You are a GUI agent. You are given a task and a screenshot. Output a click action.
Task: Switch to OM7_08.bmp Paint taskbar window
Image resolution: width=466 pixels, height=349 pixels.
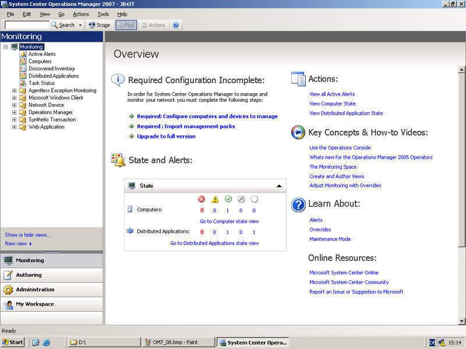coord(178,343)
